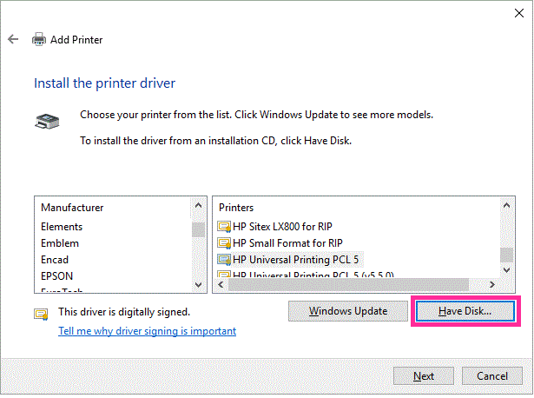Image resolution: width=534 pixels, height=398 pixels.
Task: Choose Encad from the Manufacturer list
Action: [x=55, y=260]
